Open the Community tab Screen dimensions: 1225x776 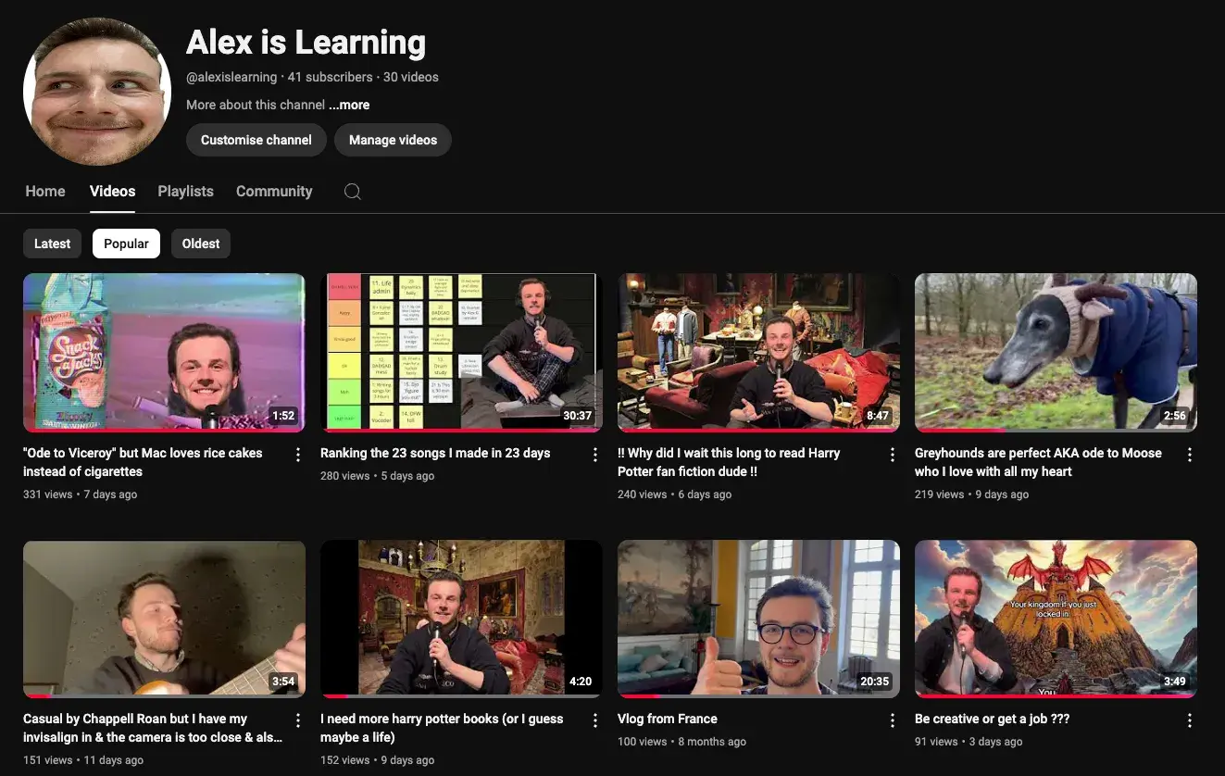[274, 192]
